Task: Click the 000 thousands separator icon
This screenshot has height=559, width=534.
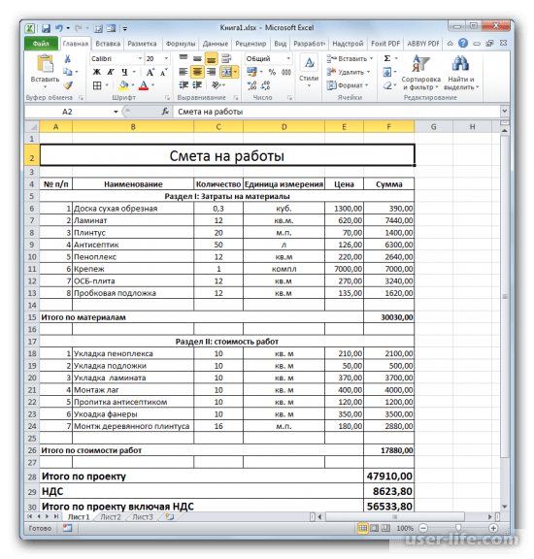Action: pos(286,72)
